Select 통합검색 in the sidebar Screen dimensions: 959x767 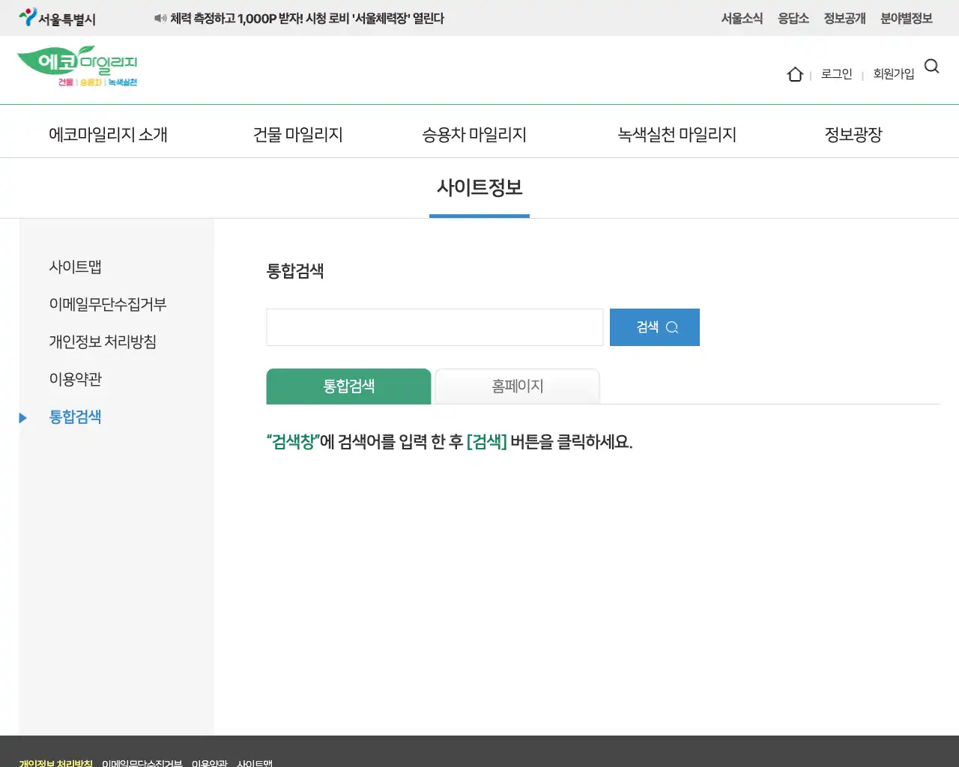(x=75, y=416)
